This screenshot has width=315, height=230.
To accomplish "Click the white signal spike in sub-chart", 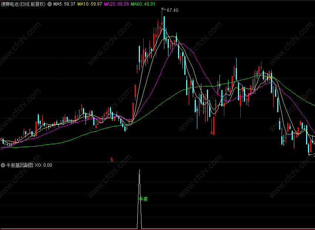I will [140, 199].
